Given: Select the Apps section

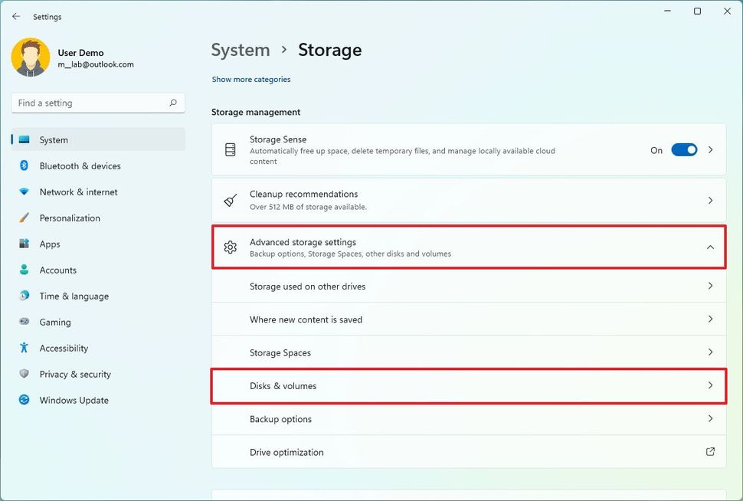Looking at the screenshot, I should 50,244.
